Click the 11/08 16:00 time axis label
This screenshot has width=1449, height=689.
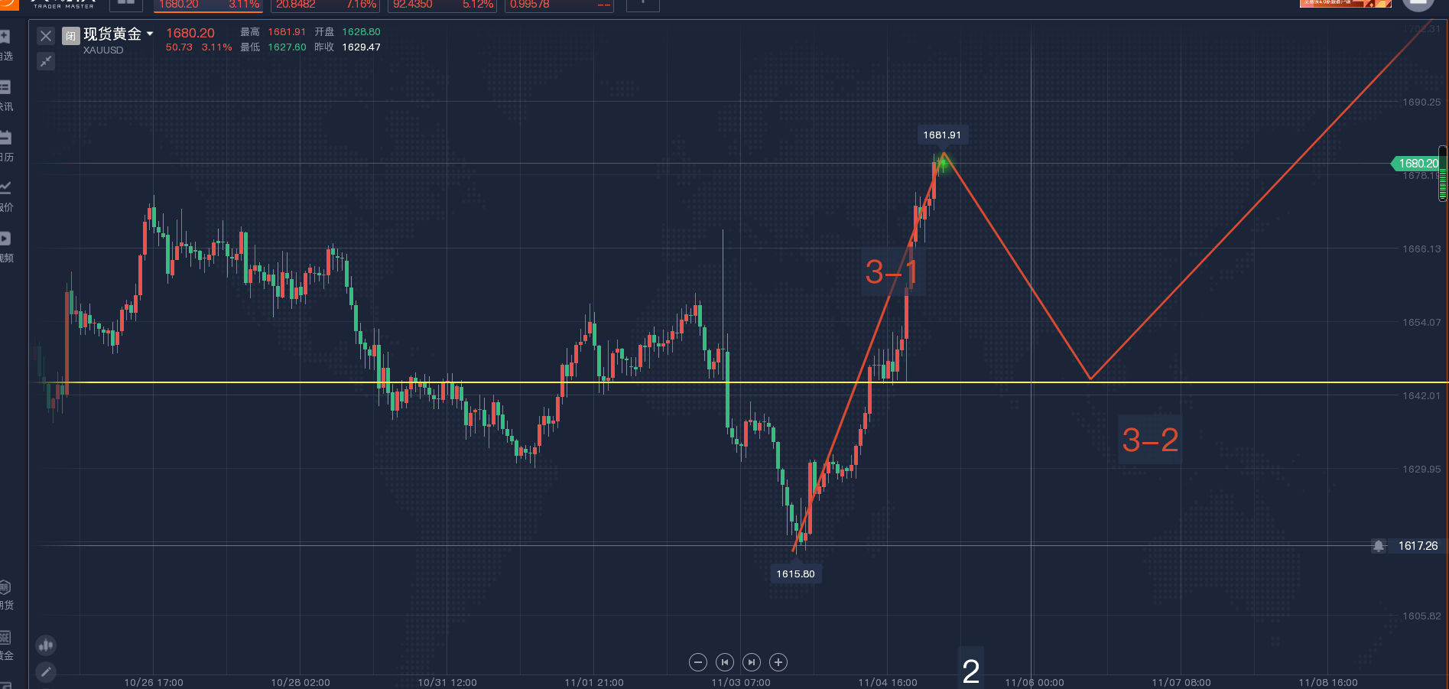1328,682
